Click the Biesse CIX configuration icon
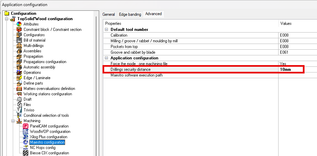The width and height of the screenshot is (317, 156). (x=26, y=153)
